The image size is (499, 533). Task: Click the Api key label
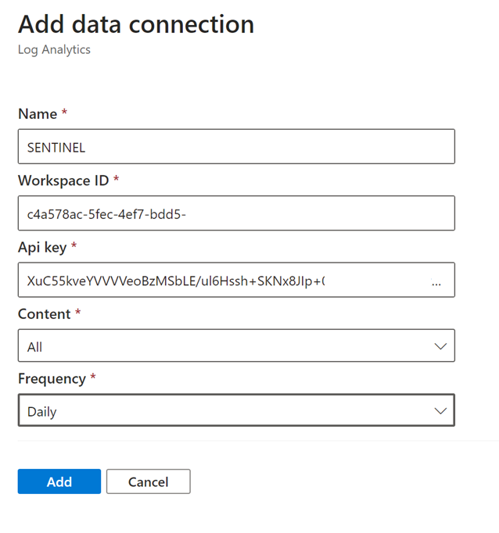click(43, 247)
